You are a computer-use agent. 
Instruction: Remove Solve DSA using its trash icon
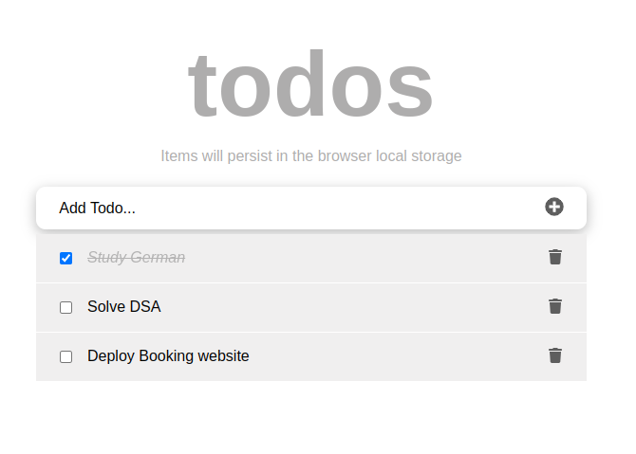(555, 306)
